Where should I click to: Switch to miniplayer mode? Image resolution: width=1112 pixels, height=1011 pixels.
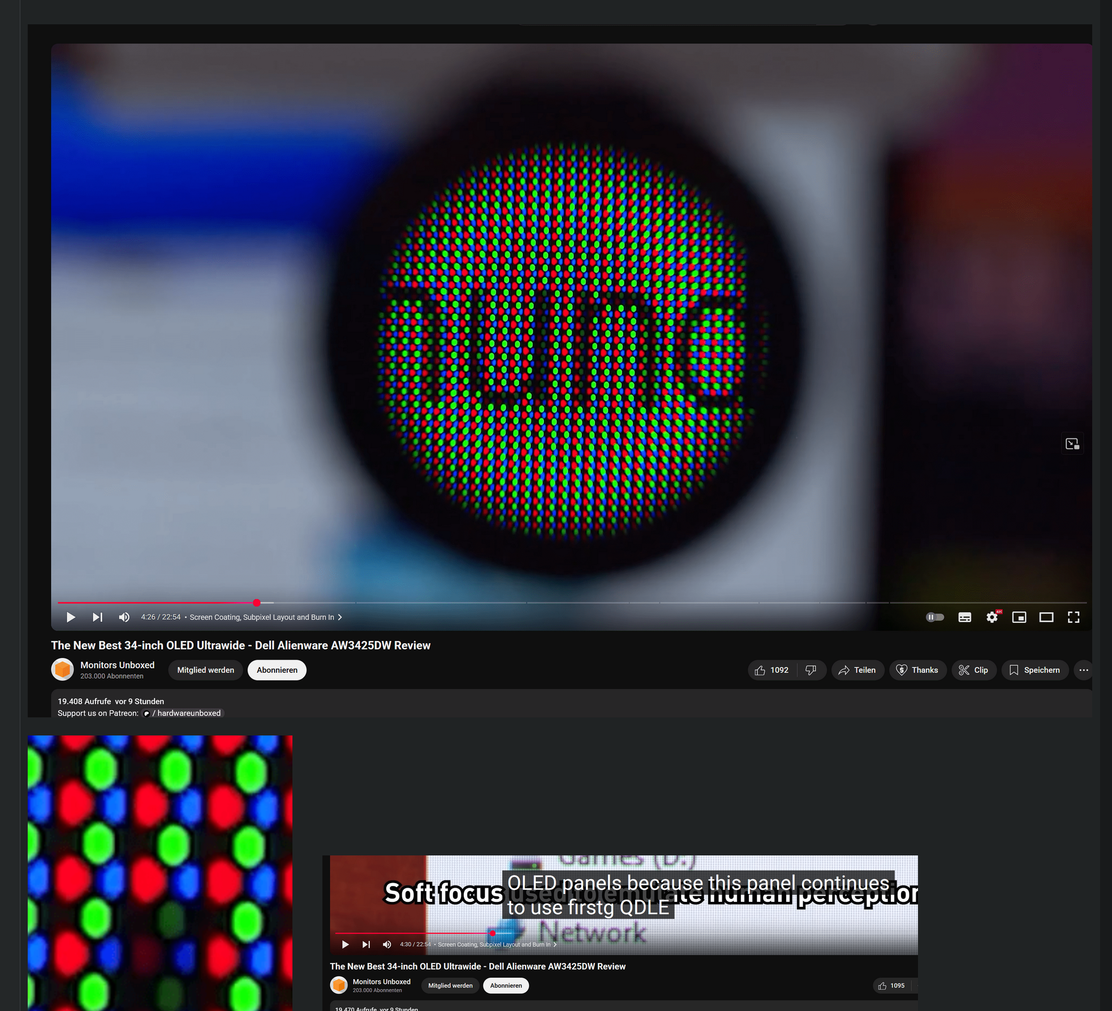point(1019,617)
